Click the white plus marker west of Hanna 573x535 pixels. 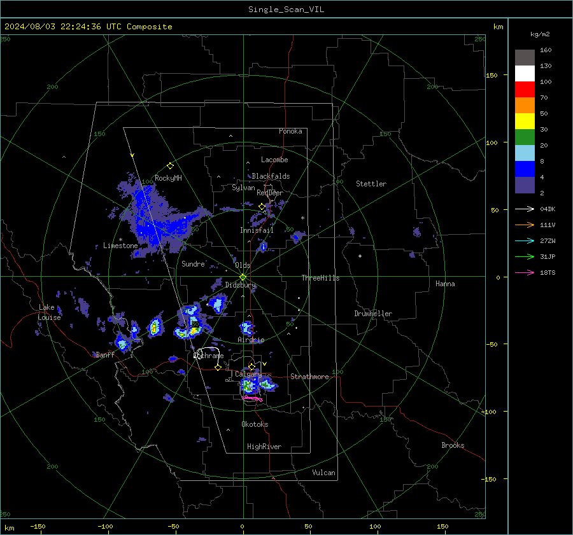pyautogui.click(x=360, y=256)
